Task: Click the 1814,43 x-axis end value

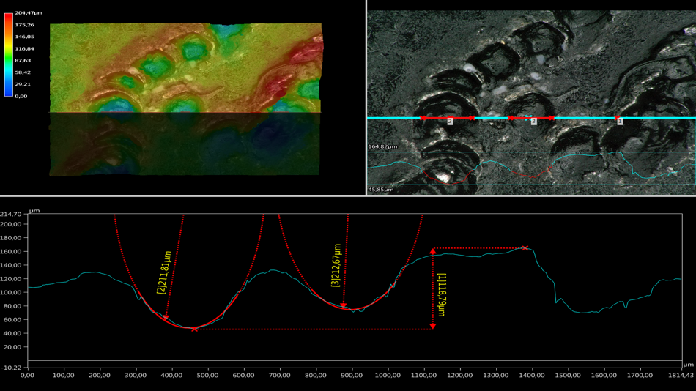Action: [678, 375]
